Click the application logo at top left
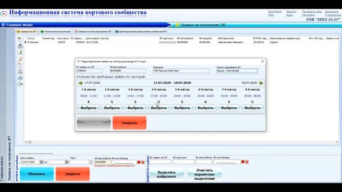342x192 pixels. tap(4, 13)
